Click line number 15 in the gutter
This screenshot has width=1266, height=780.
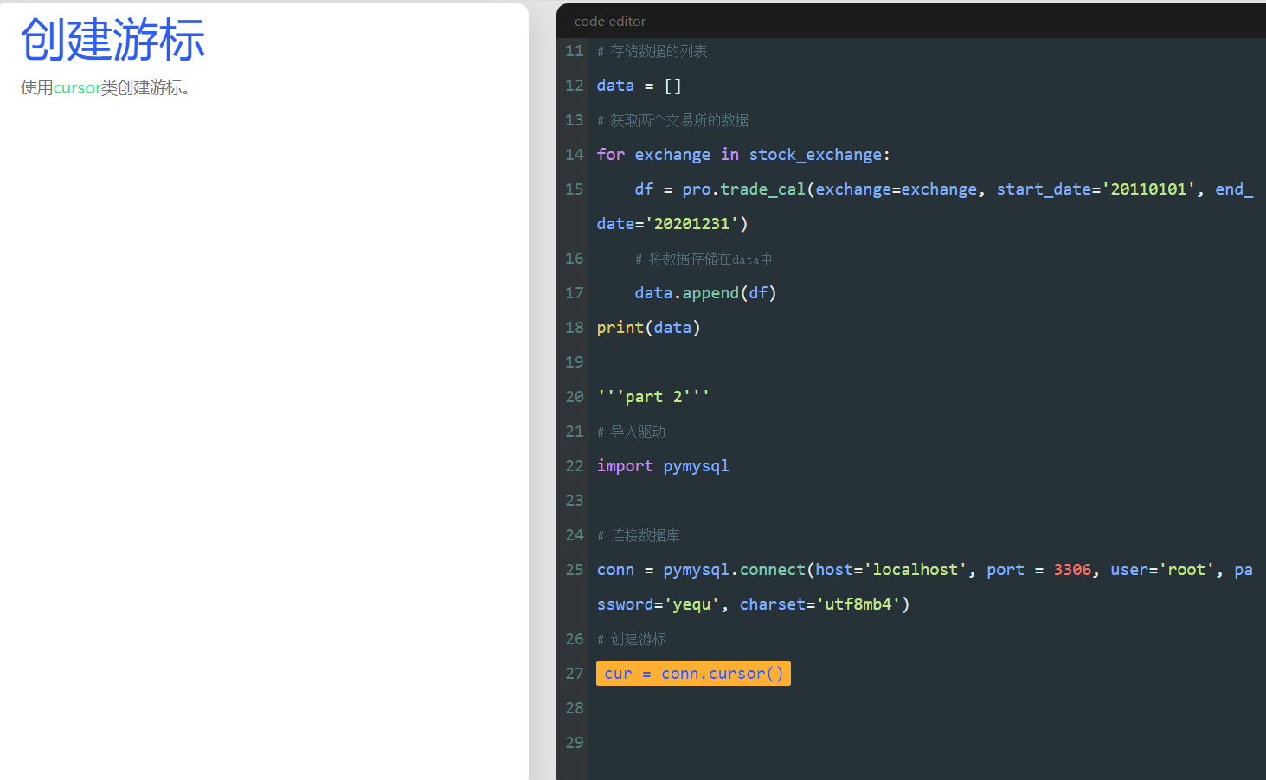pos(575,189)
